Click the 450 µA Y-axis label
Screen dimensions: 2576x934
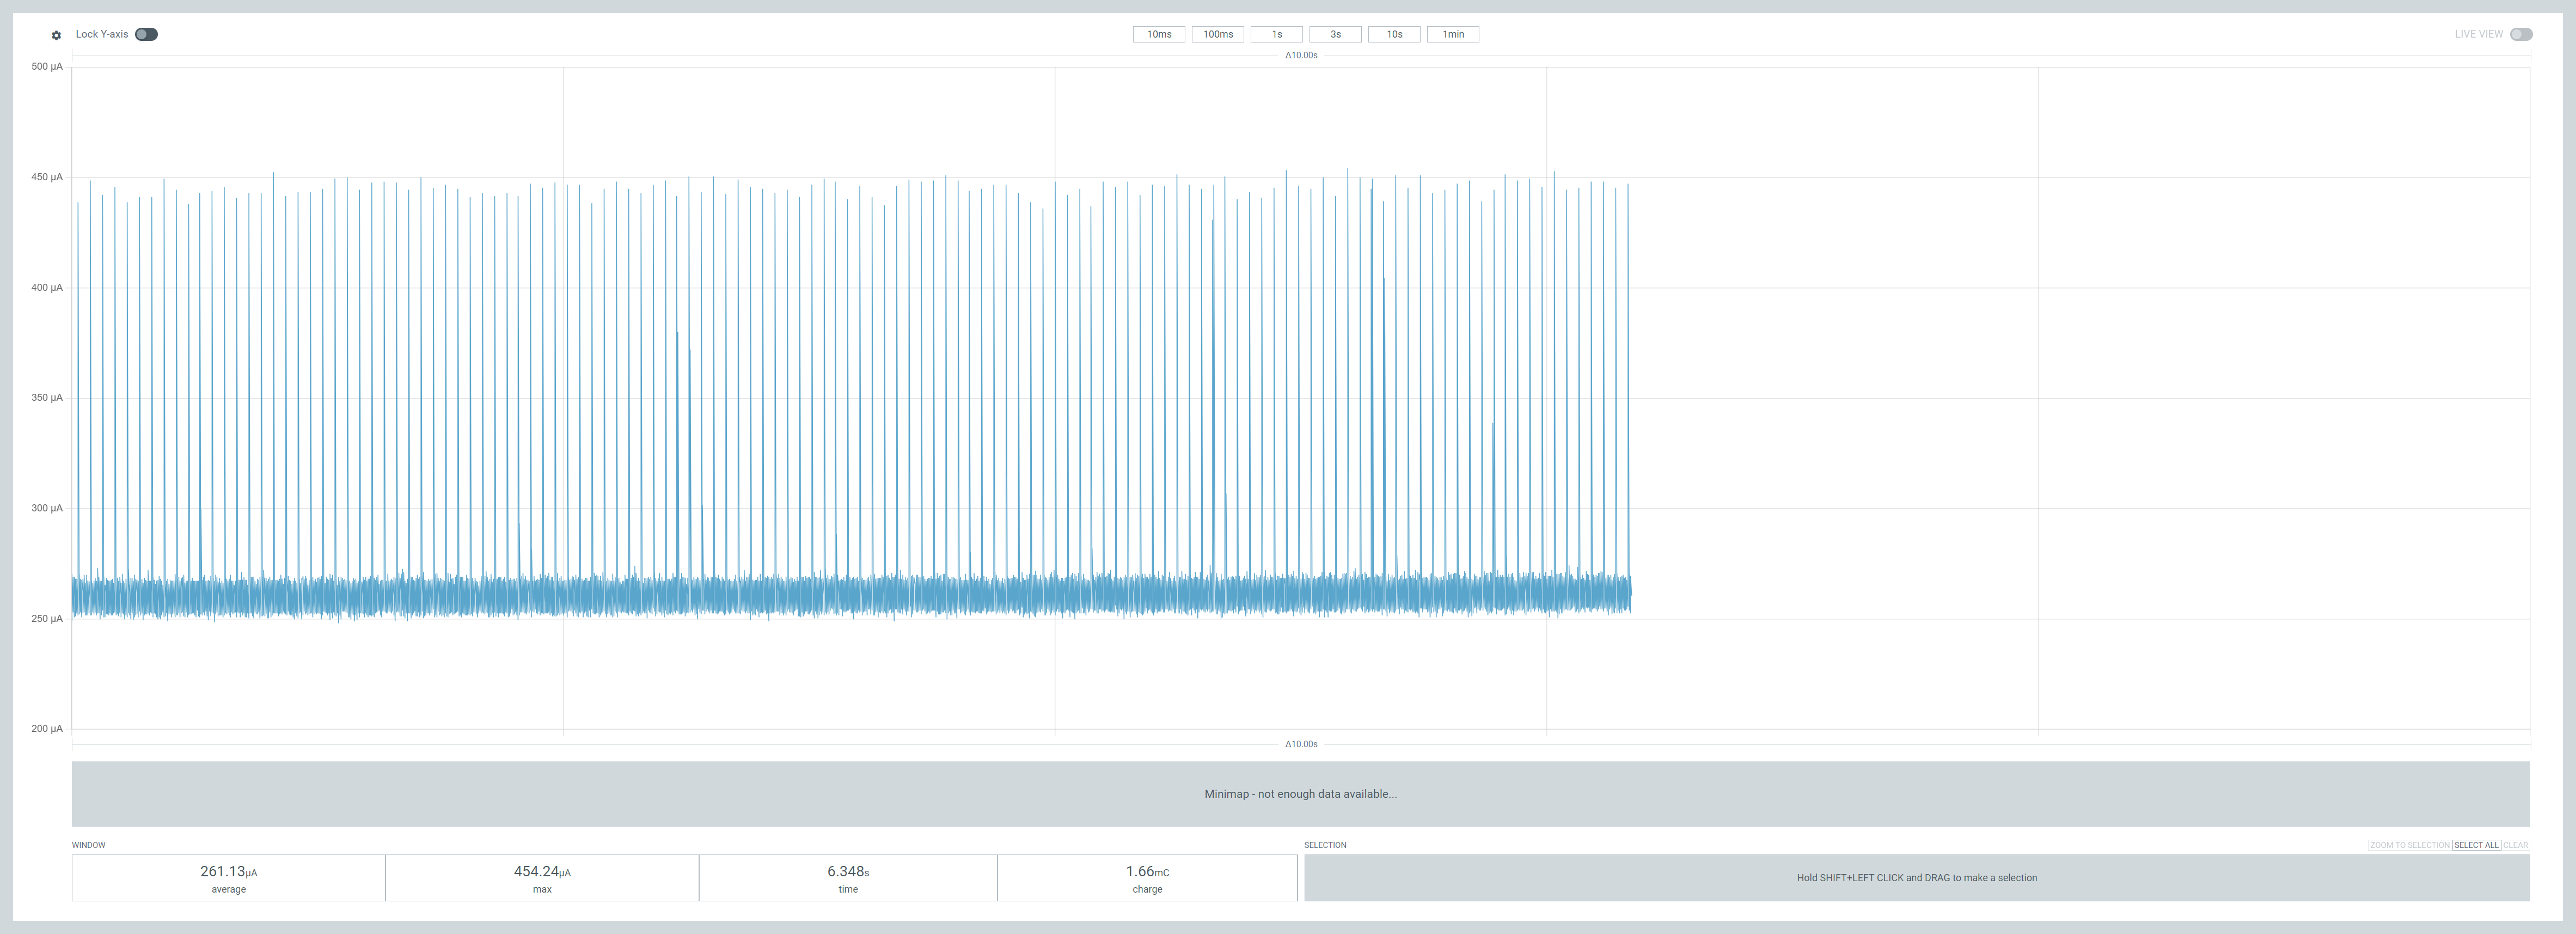tap(47, 177)
